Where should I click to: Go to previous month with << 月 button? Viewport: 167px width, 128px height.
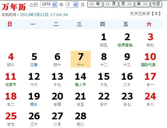(x=111, y=4)
